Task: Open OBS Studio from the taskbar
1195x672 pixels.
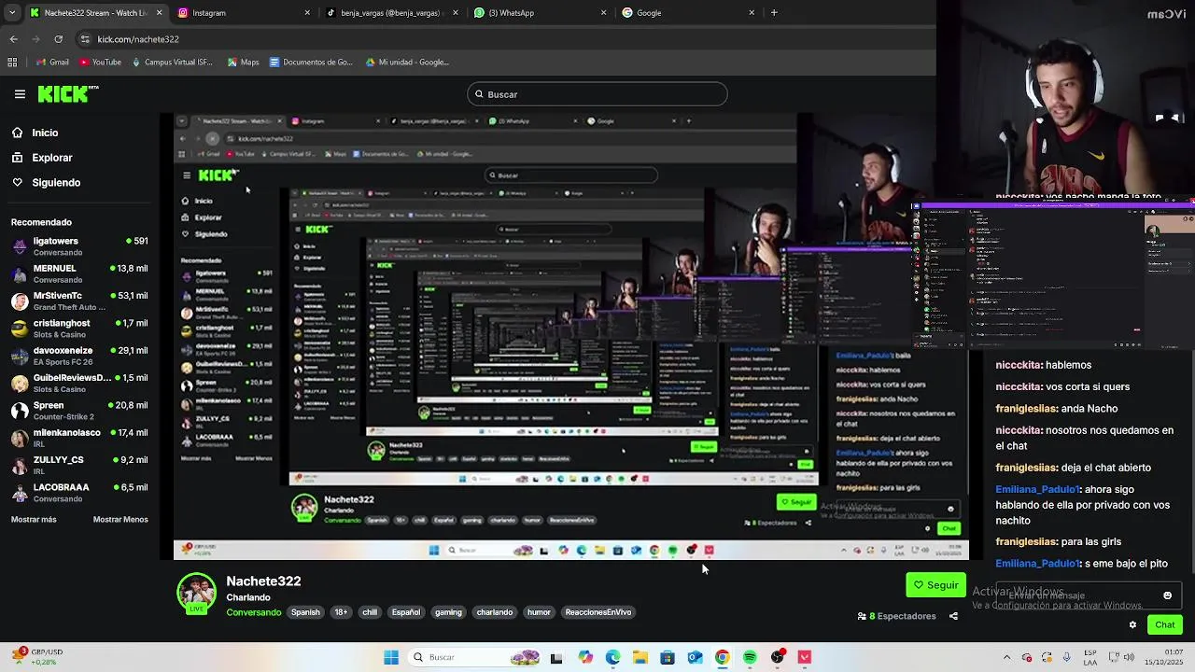Action: coord(778,658)
